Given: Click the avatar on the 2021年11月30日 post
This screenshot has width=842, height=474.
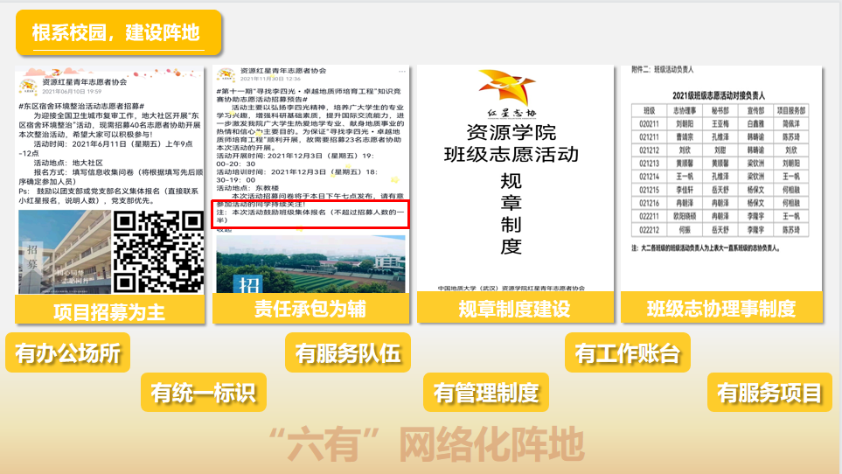Looking at the screenshot, I should pyautogui.click(x=226, y=74).
